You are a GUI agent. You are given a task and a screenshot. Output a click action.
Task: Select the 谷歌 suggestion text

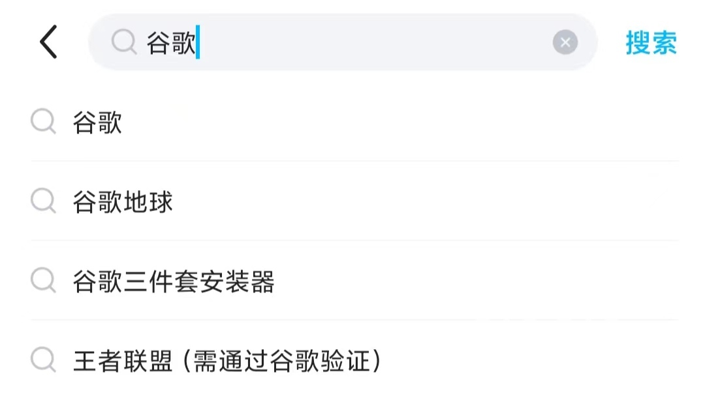pyautogui.click(x=98, y=122)
